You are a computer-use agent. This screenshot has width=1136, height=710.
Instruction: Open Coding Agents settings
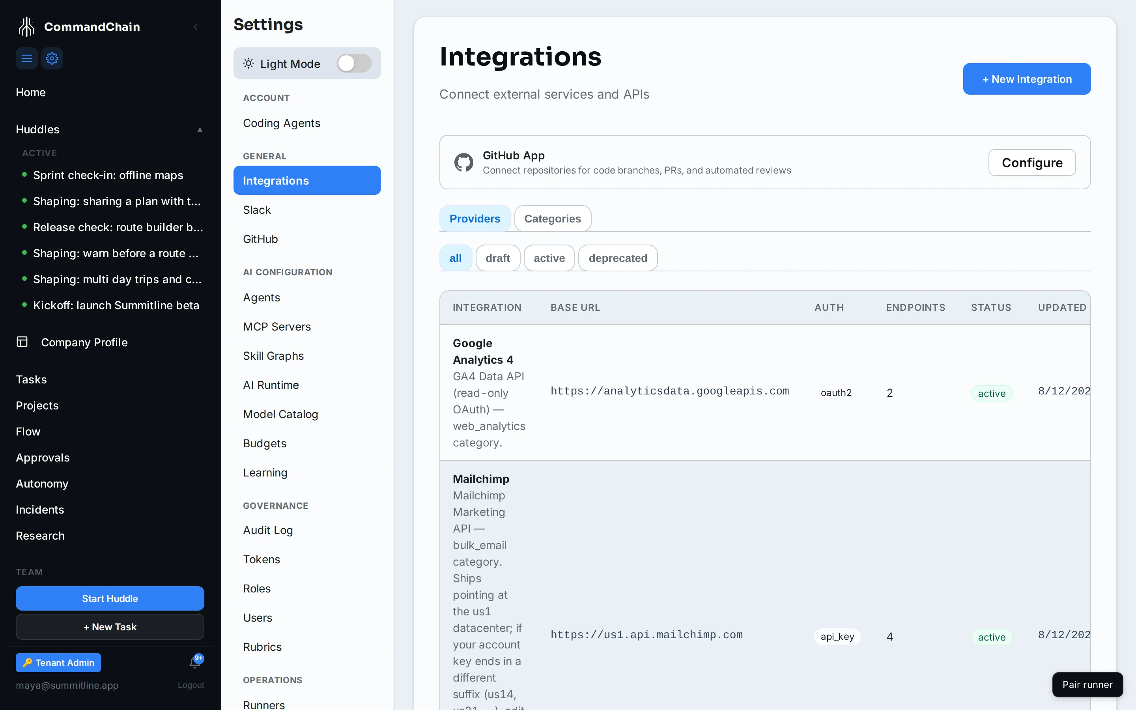point(307,123)
